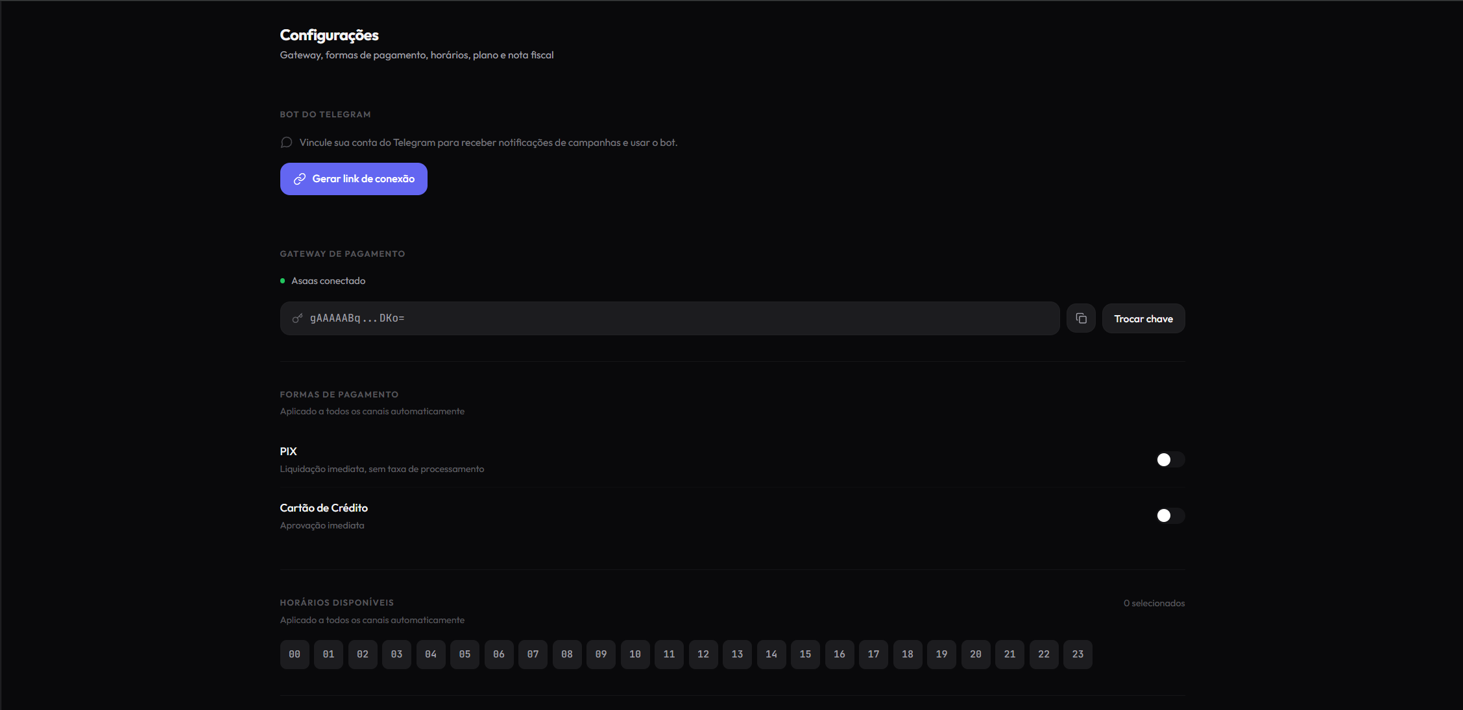
Task: Click the chat bubble icon beside Telegram text
Action: point(286,143)
